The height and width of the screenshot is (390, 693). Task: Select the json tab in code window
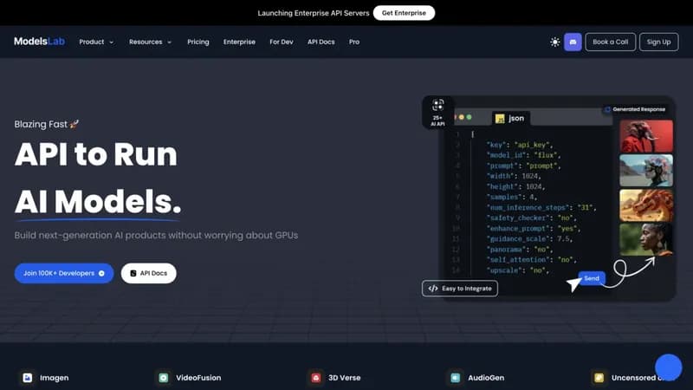point(510,118)
